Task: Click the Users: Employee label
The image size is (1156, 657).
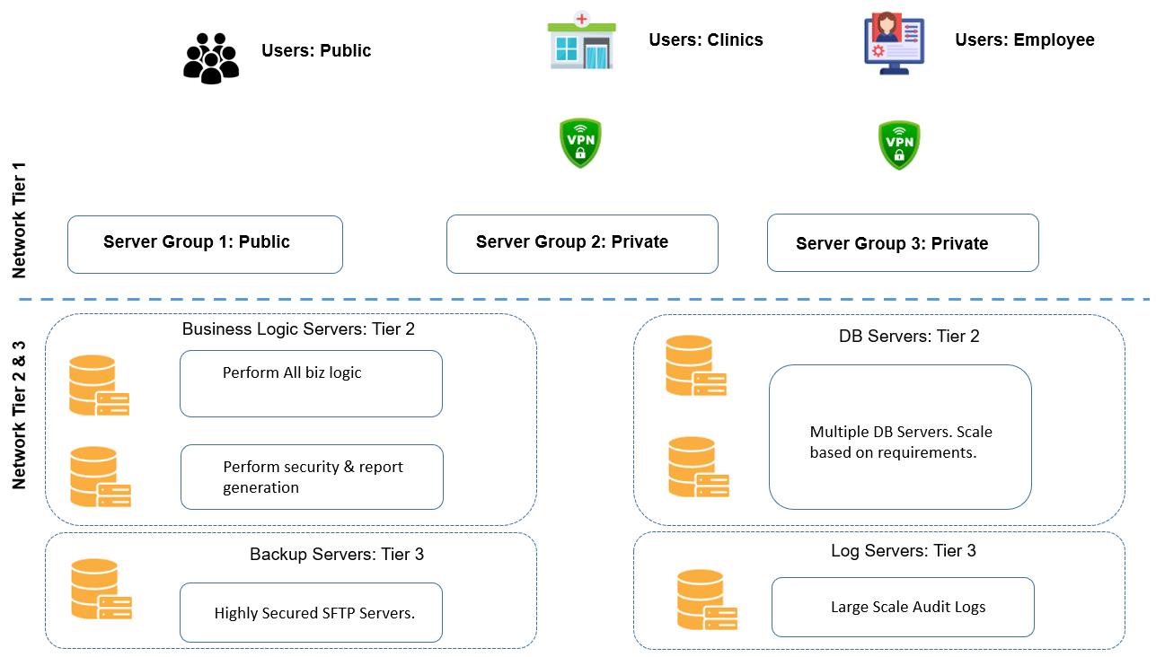Action: [1025, 39]
